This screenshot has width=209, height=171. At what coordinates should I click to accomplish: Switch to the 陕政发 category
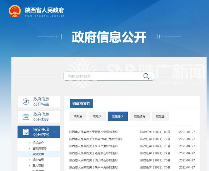coord(78,116)
